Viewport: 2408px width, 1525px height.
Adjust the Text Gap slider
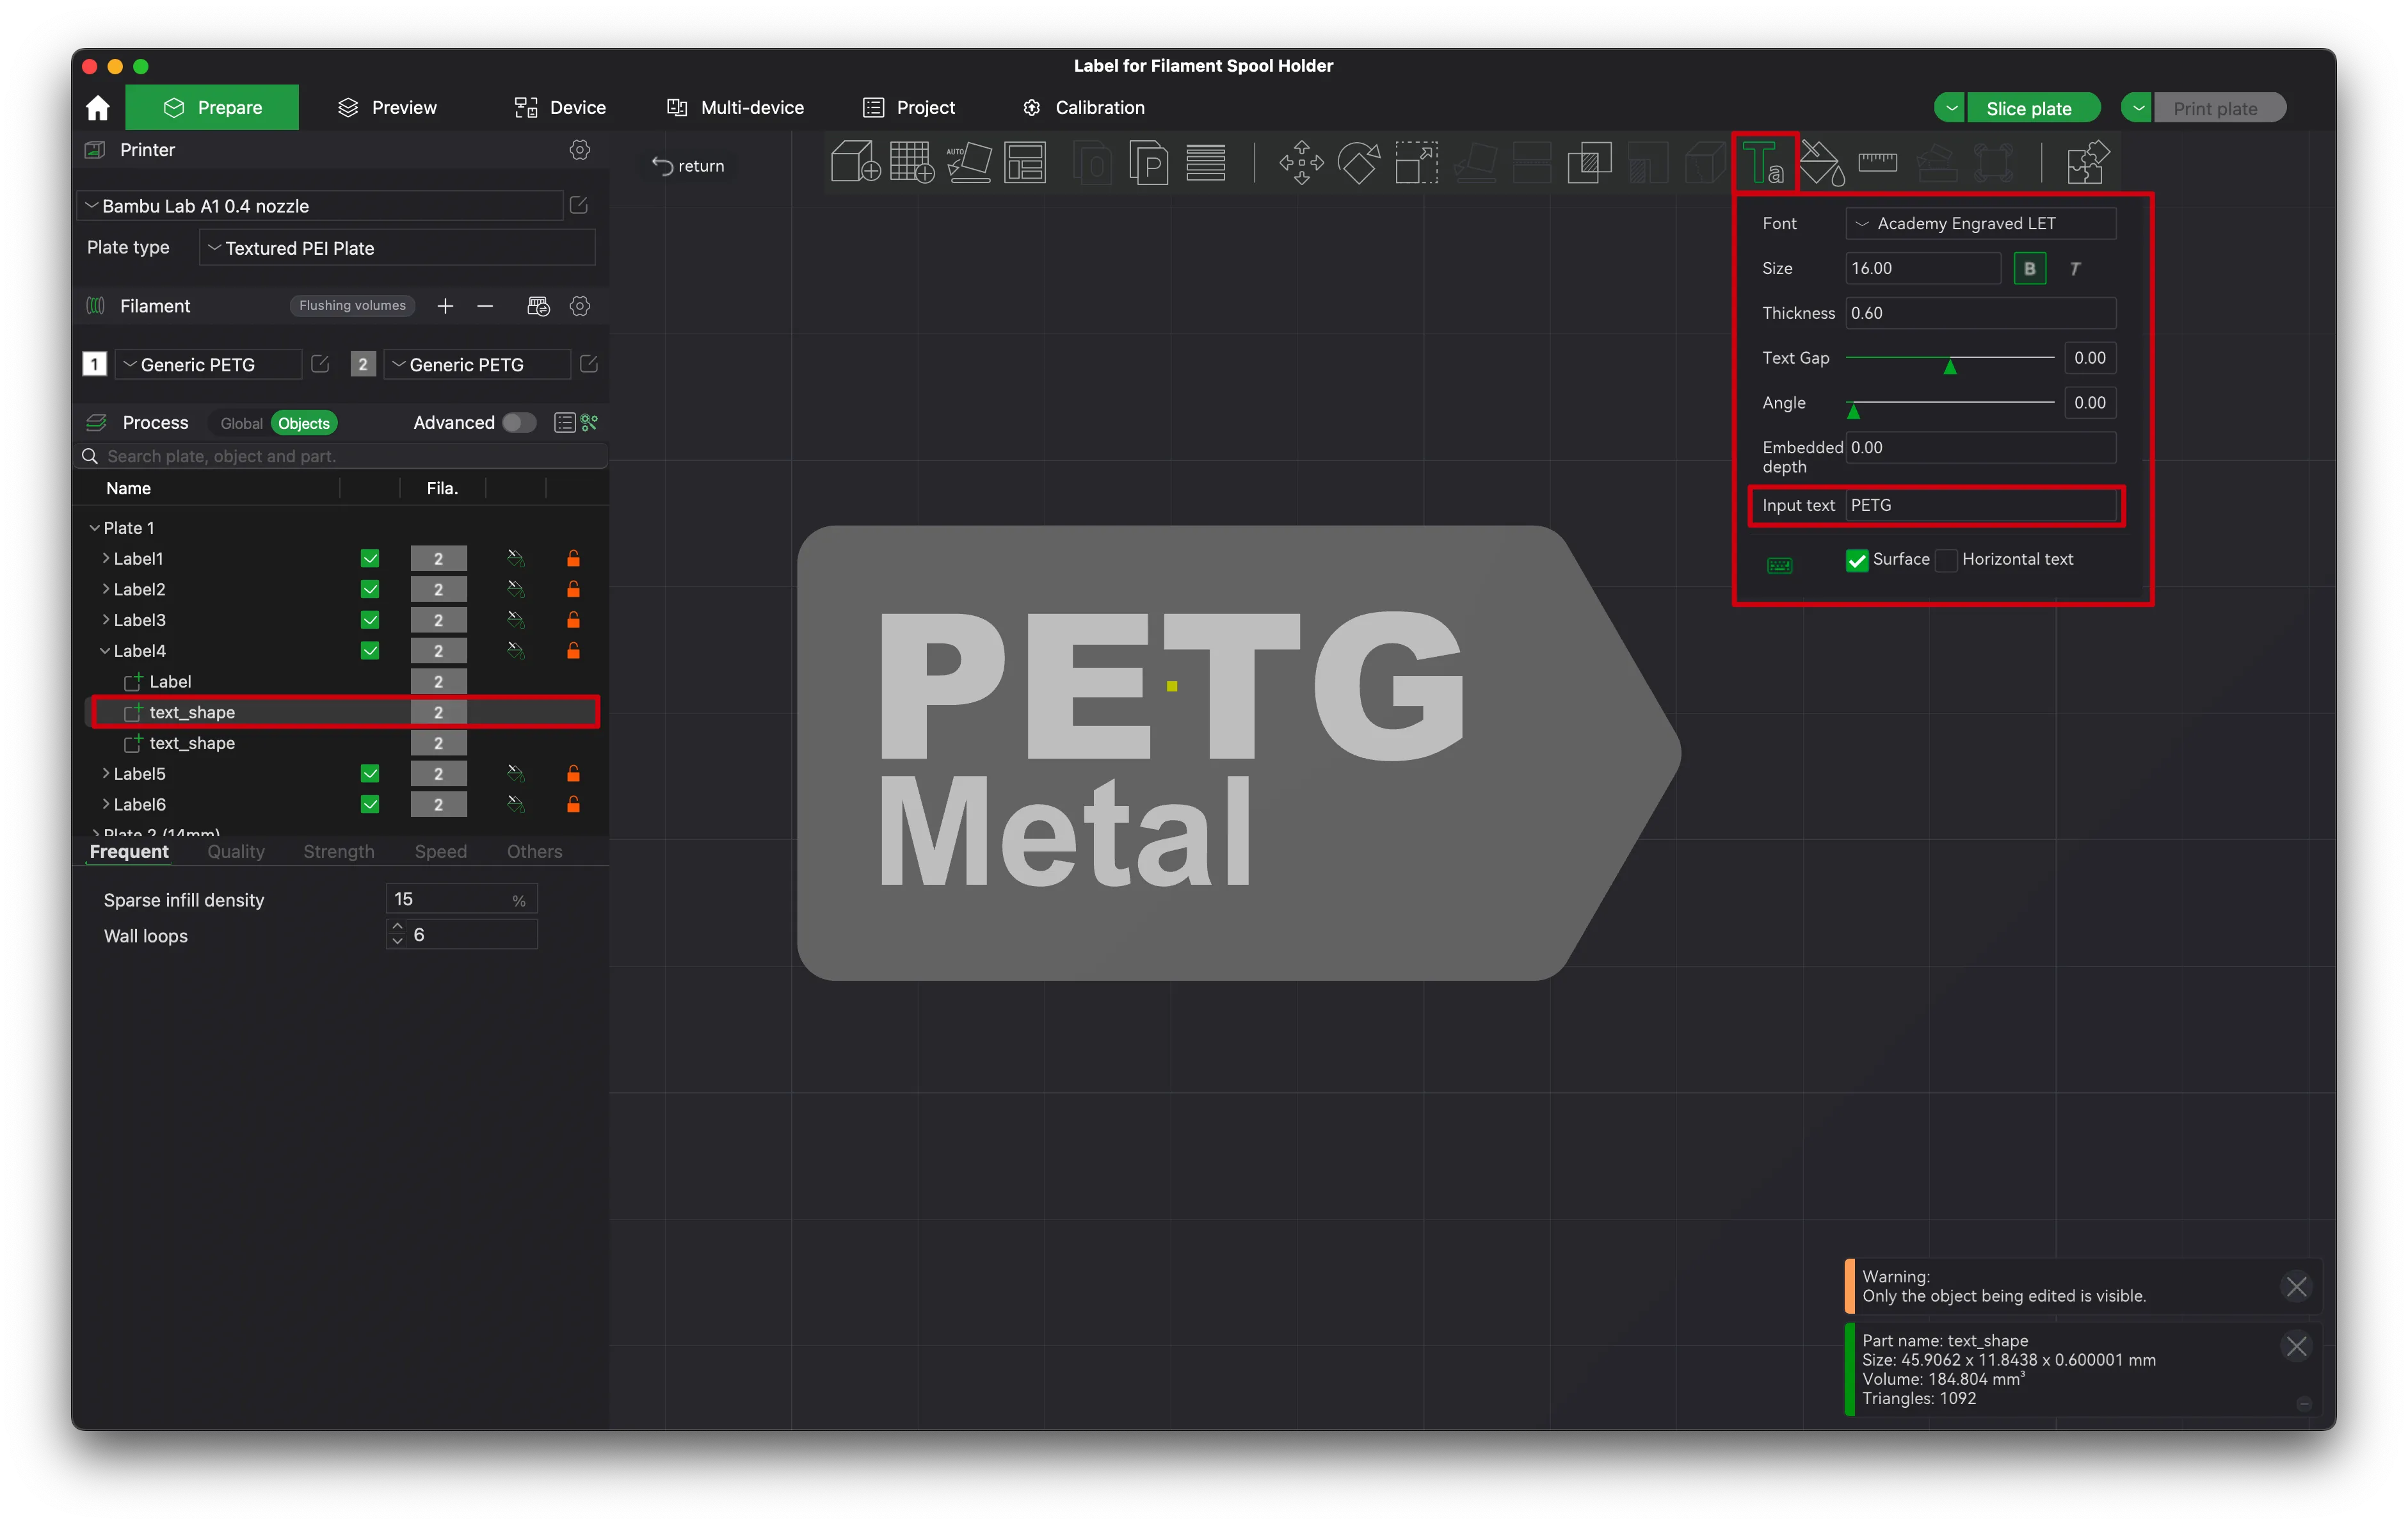1949,358
